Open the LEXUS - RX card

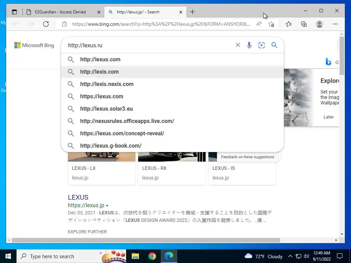point(172,168)
